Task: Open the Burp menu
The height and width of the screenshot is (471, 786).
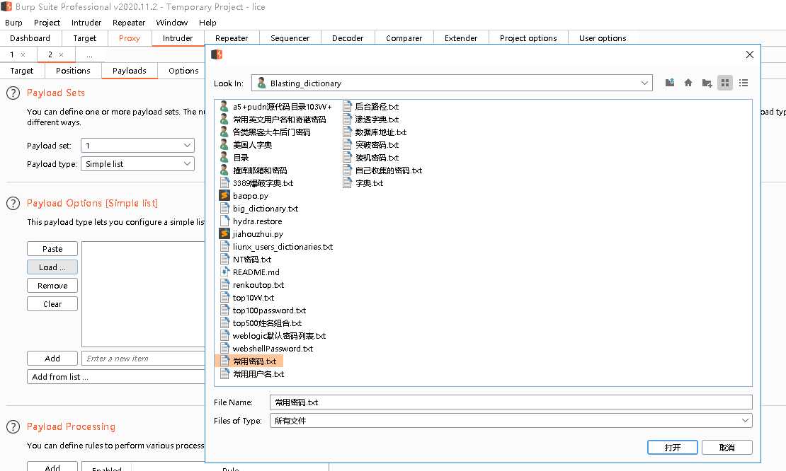Action: pos(13,23)
